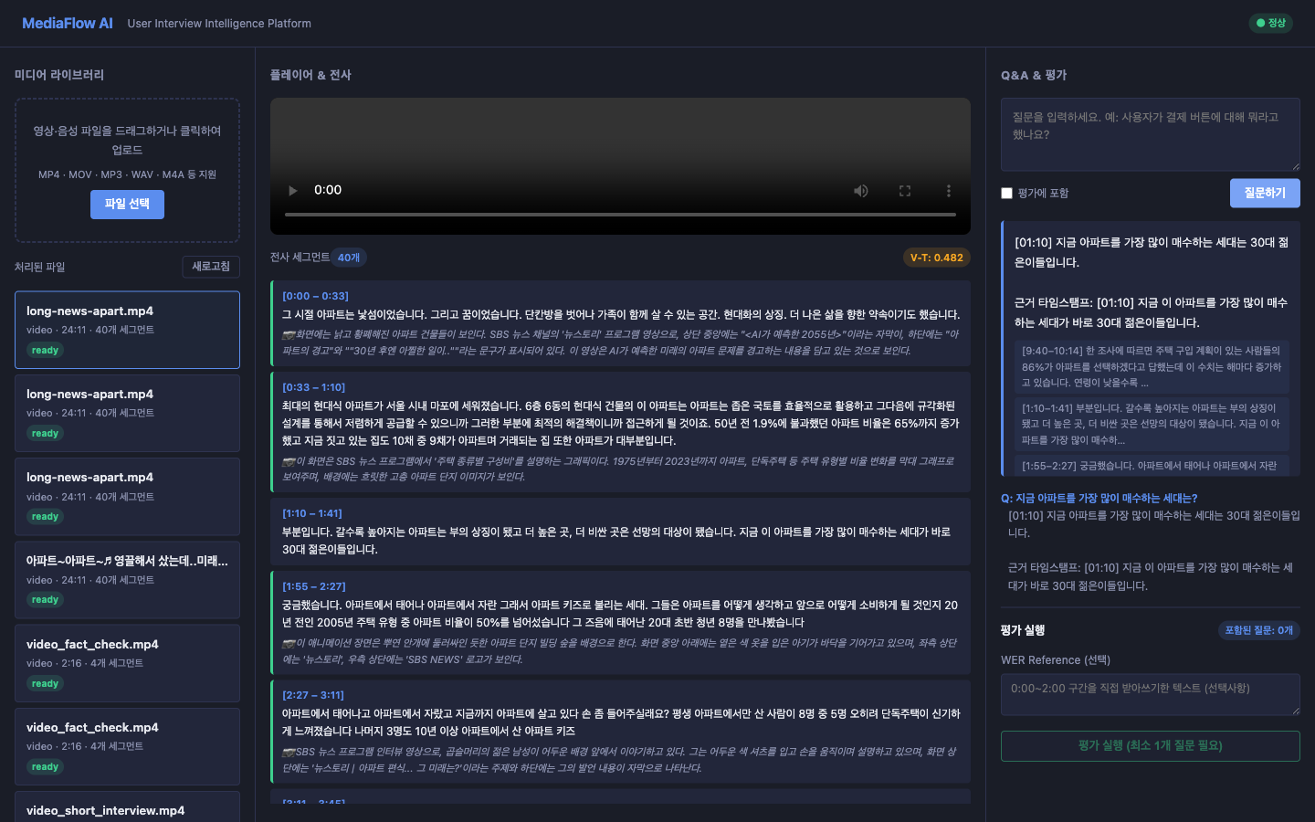Click camera icon in 0:33 segment description
The height and width of the screenshot is (822, 1315).
coord(289,461)
